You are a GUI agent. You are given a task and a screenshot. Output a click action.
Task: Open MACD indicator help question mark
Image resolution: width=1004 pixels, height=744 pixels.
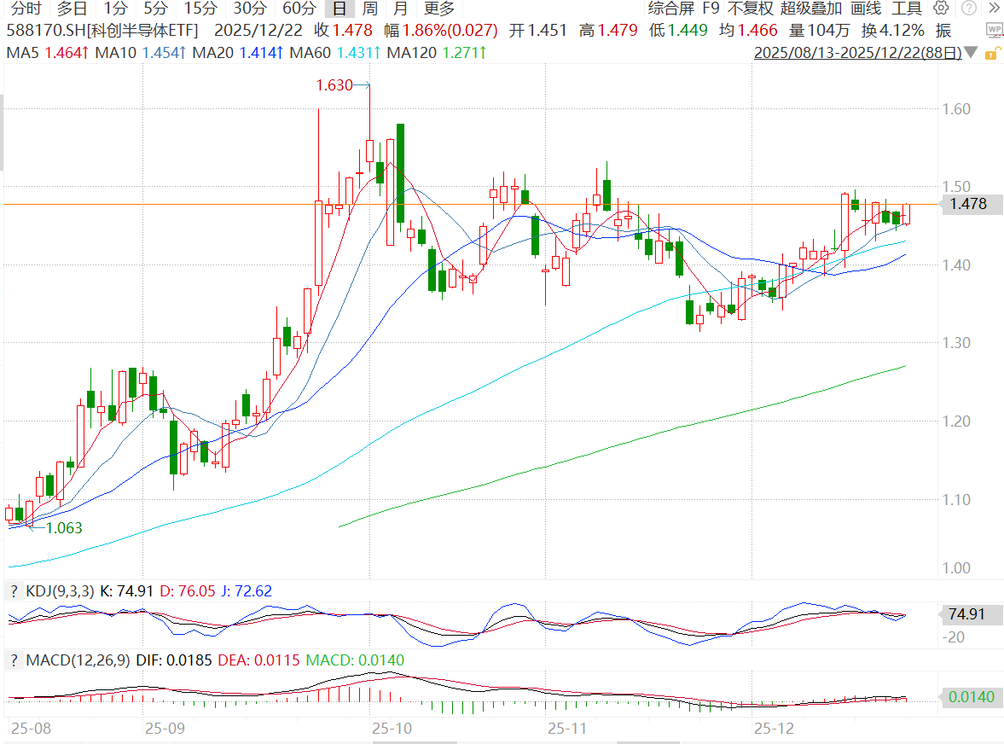[15, 660]
